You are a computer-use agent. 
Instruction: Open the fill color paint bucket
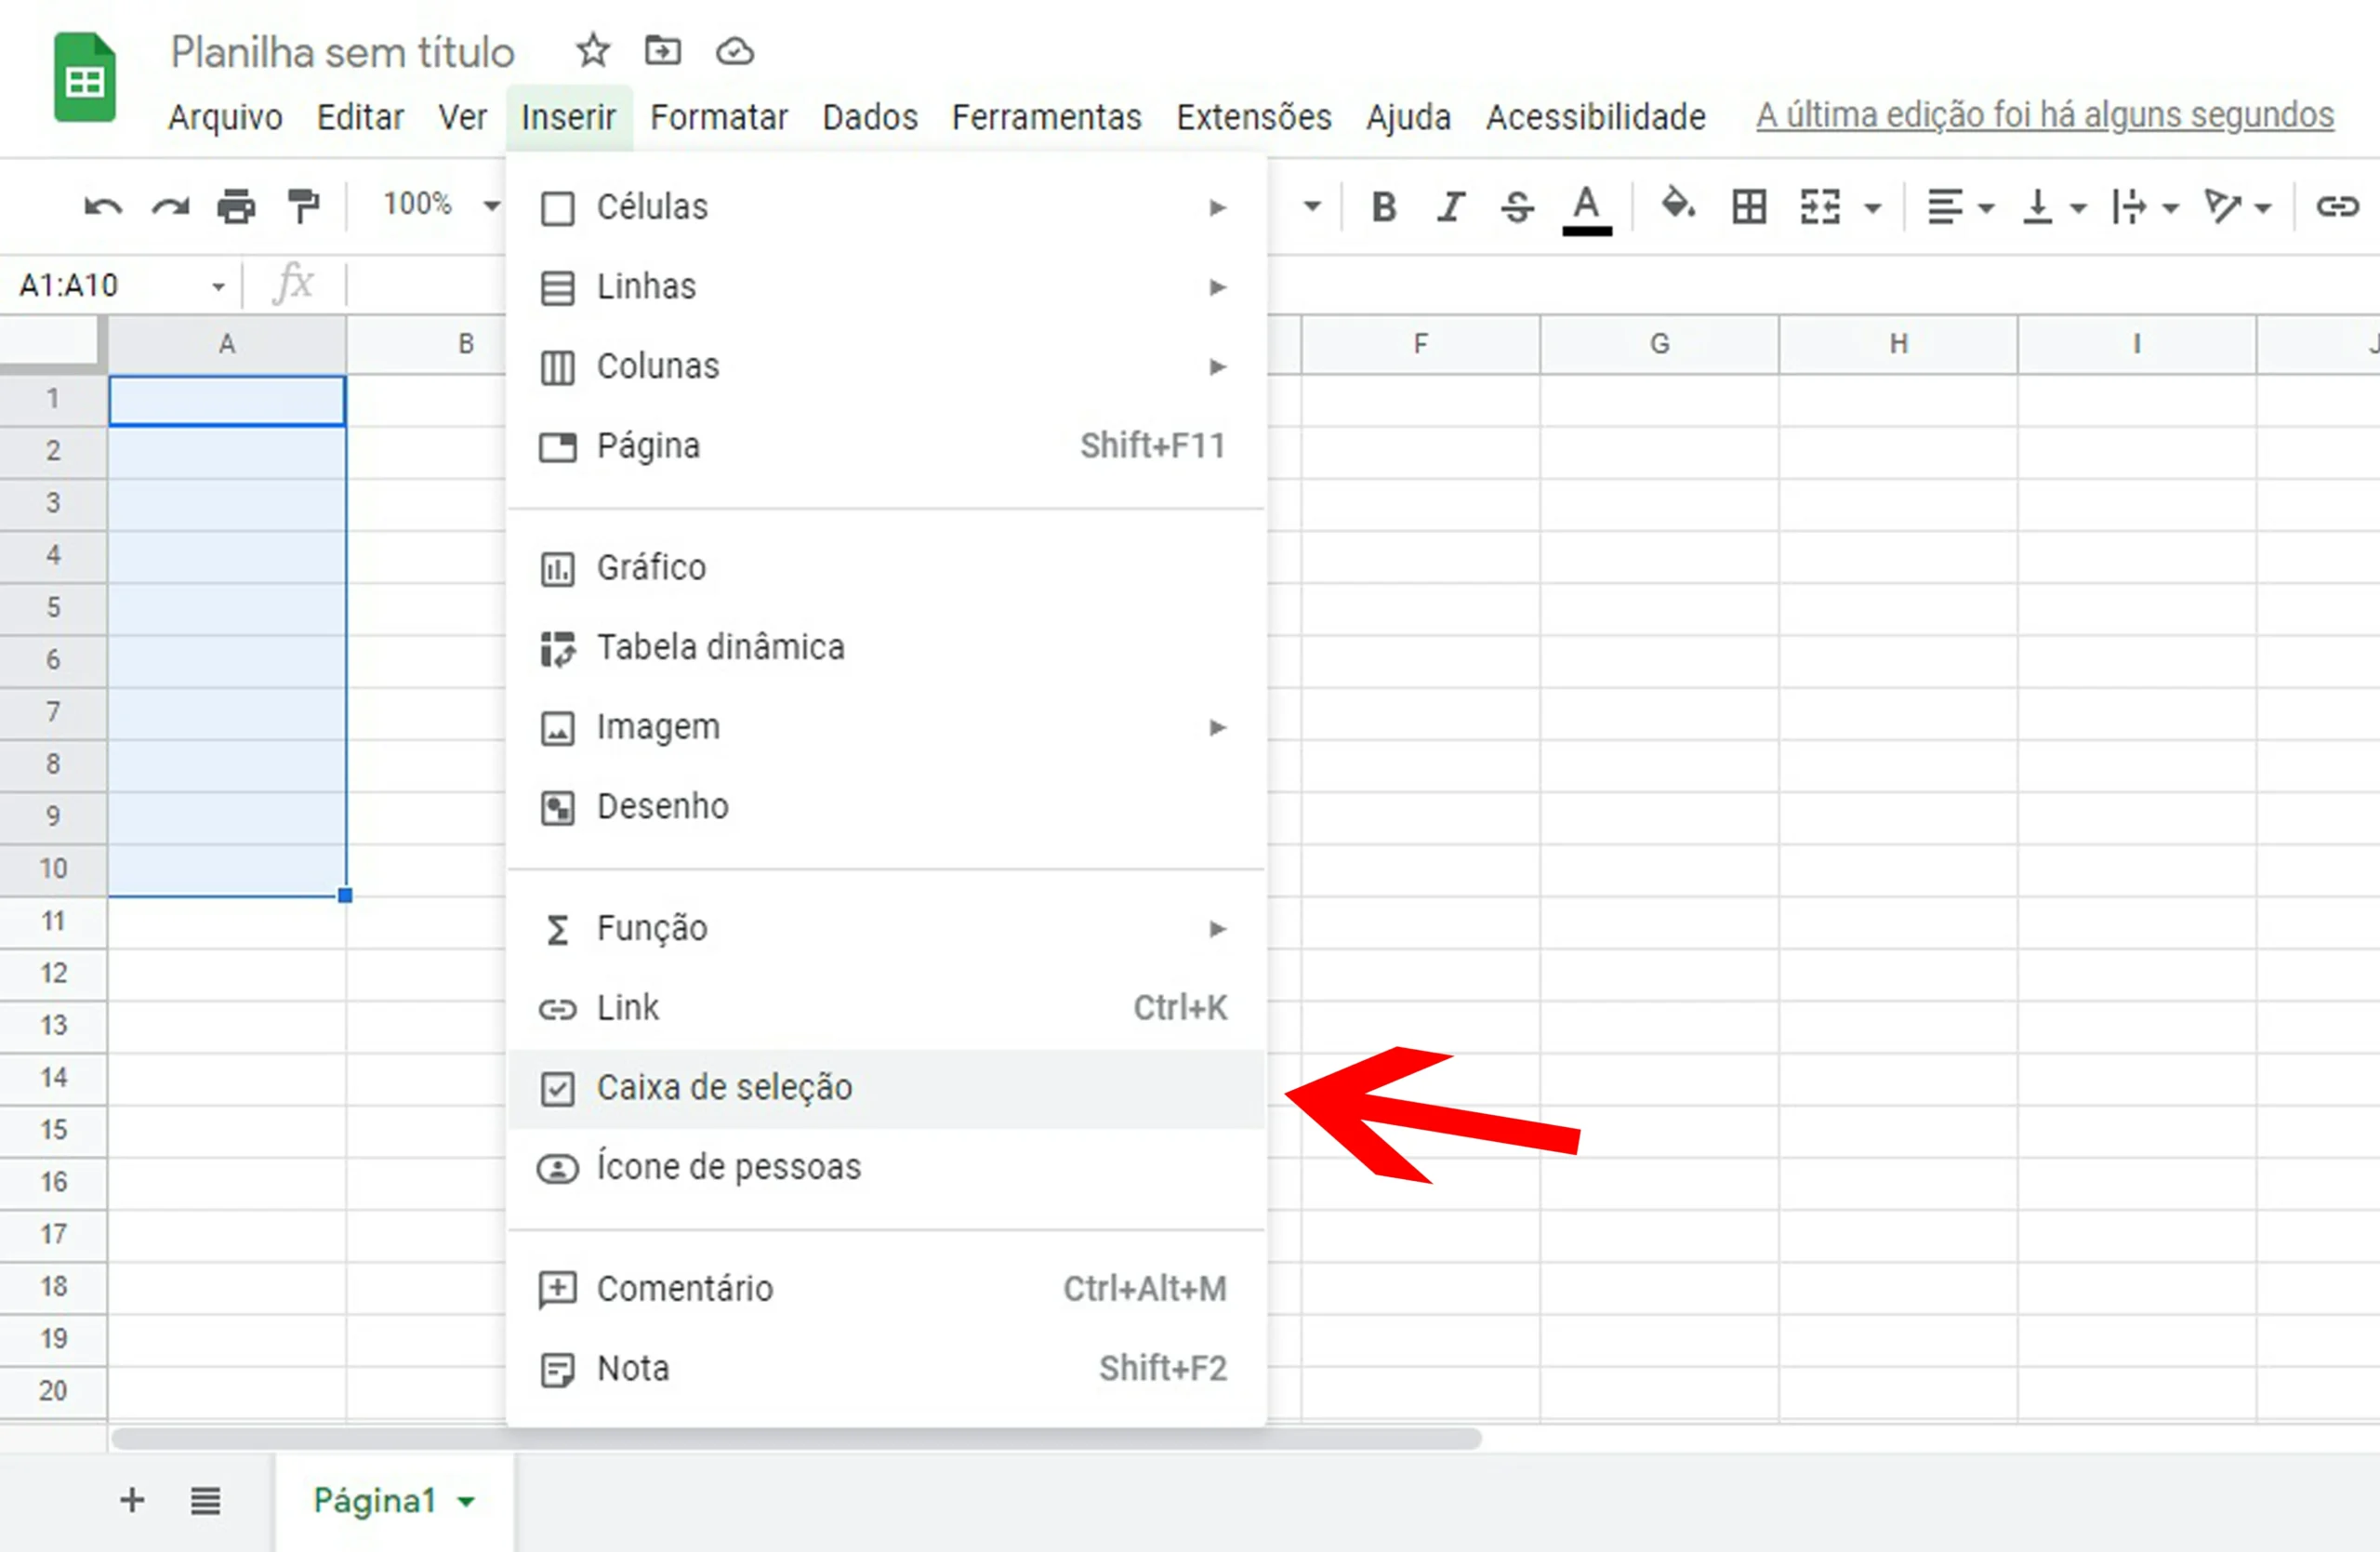1678,205
